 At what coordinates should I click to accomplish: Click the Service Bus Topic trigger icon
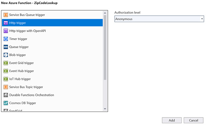(5, 87)
